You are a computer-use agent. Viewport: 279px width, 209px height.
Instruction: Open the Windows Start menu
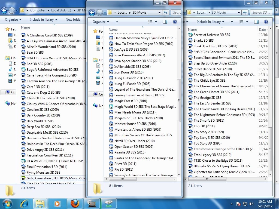[7, 204]
